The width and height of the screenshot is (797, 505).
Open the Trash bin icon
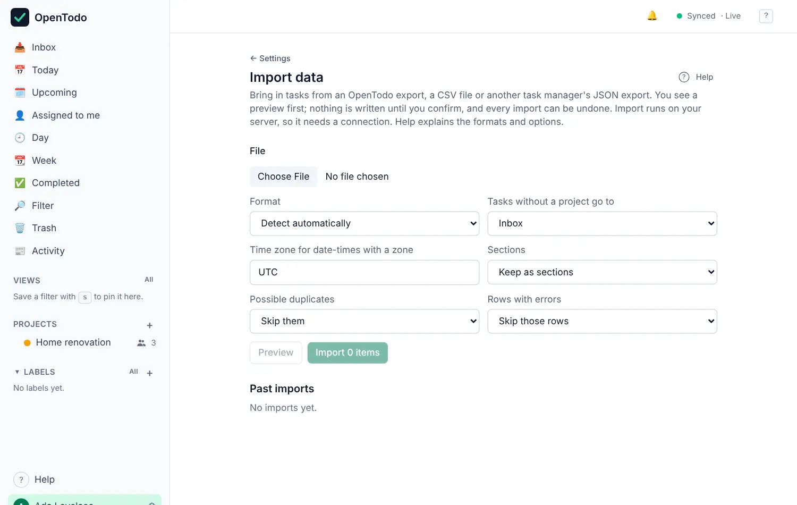20,228
